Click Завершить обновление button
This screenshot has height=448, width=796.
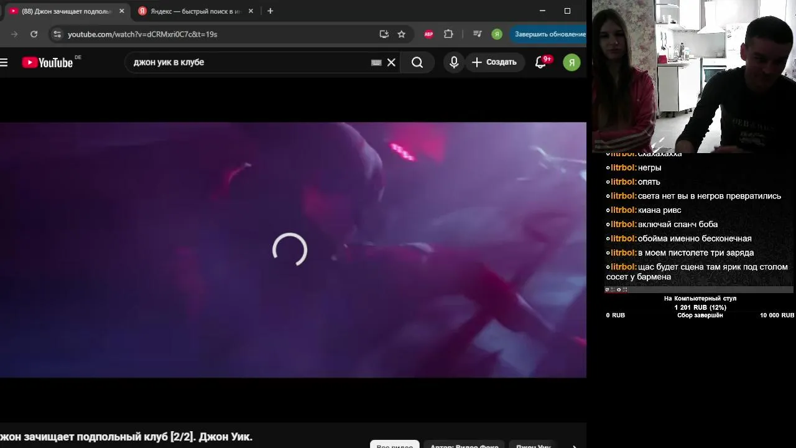coord(550,34)
